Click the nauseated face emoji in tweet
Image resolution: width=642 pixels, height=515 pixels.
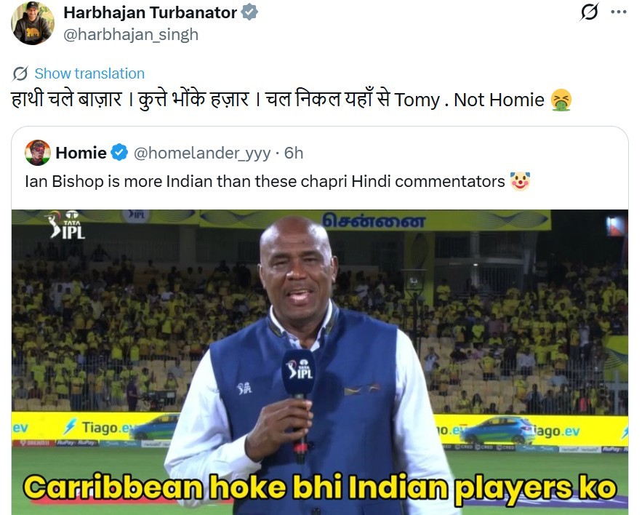pos(561,100)
